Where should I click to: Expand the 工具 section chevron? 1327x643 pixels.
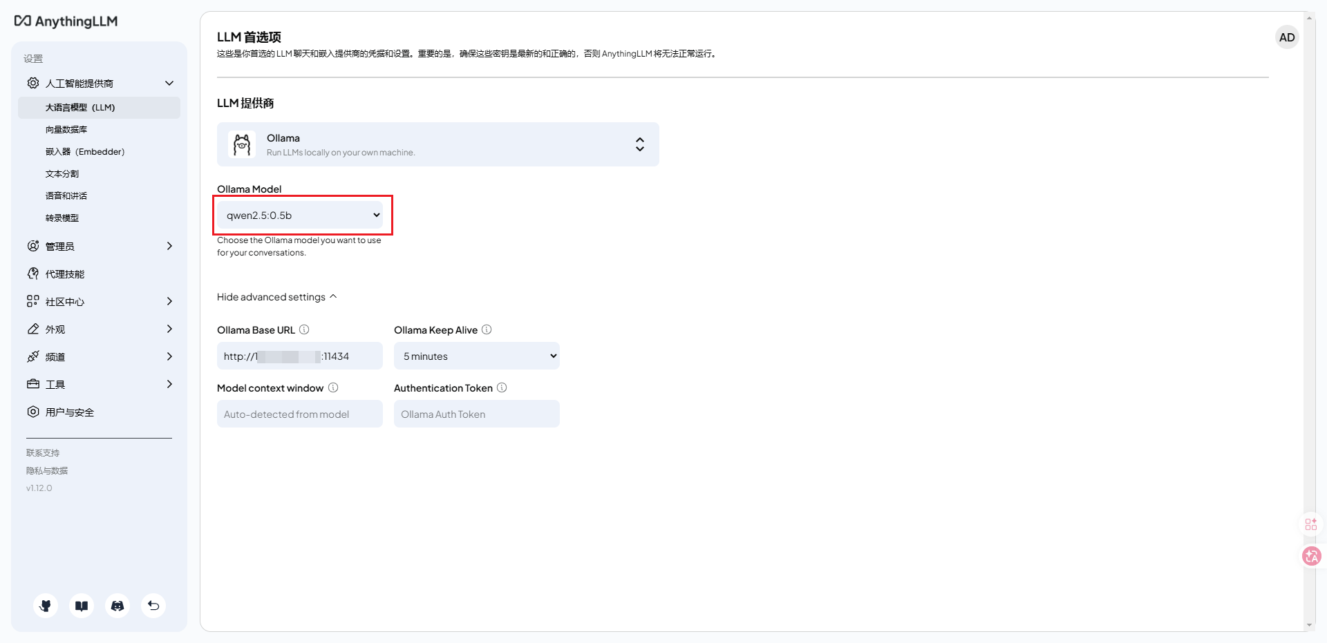click(x=169, y=384)
